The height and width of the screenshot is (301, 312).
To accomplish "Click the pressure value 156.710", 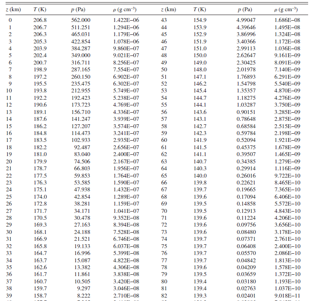I will [x=81, y=112].
